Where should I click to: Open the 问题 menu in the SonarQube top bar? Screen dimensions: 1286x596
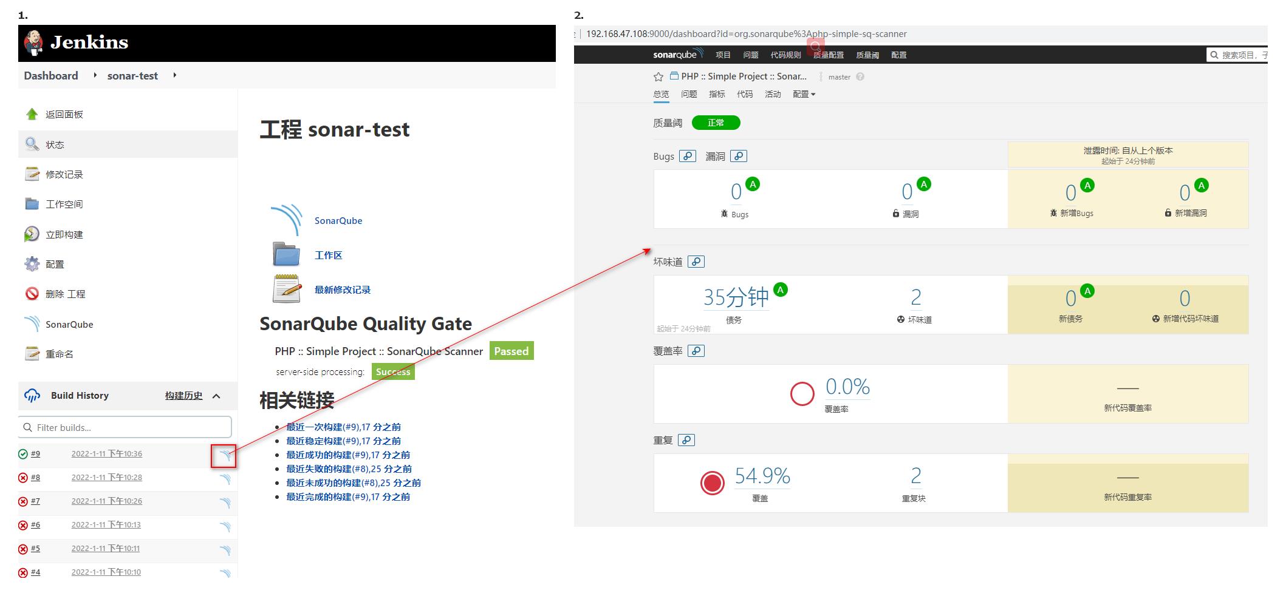pos(751,55)
